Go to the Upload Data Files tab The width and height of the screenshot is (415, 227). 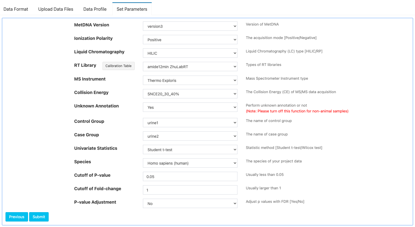[56, 9]
